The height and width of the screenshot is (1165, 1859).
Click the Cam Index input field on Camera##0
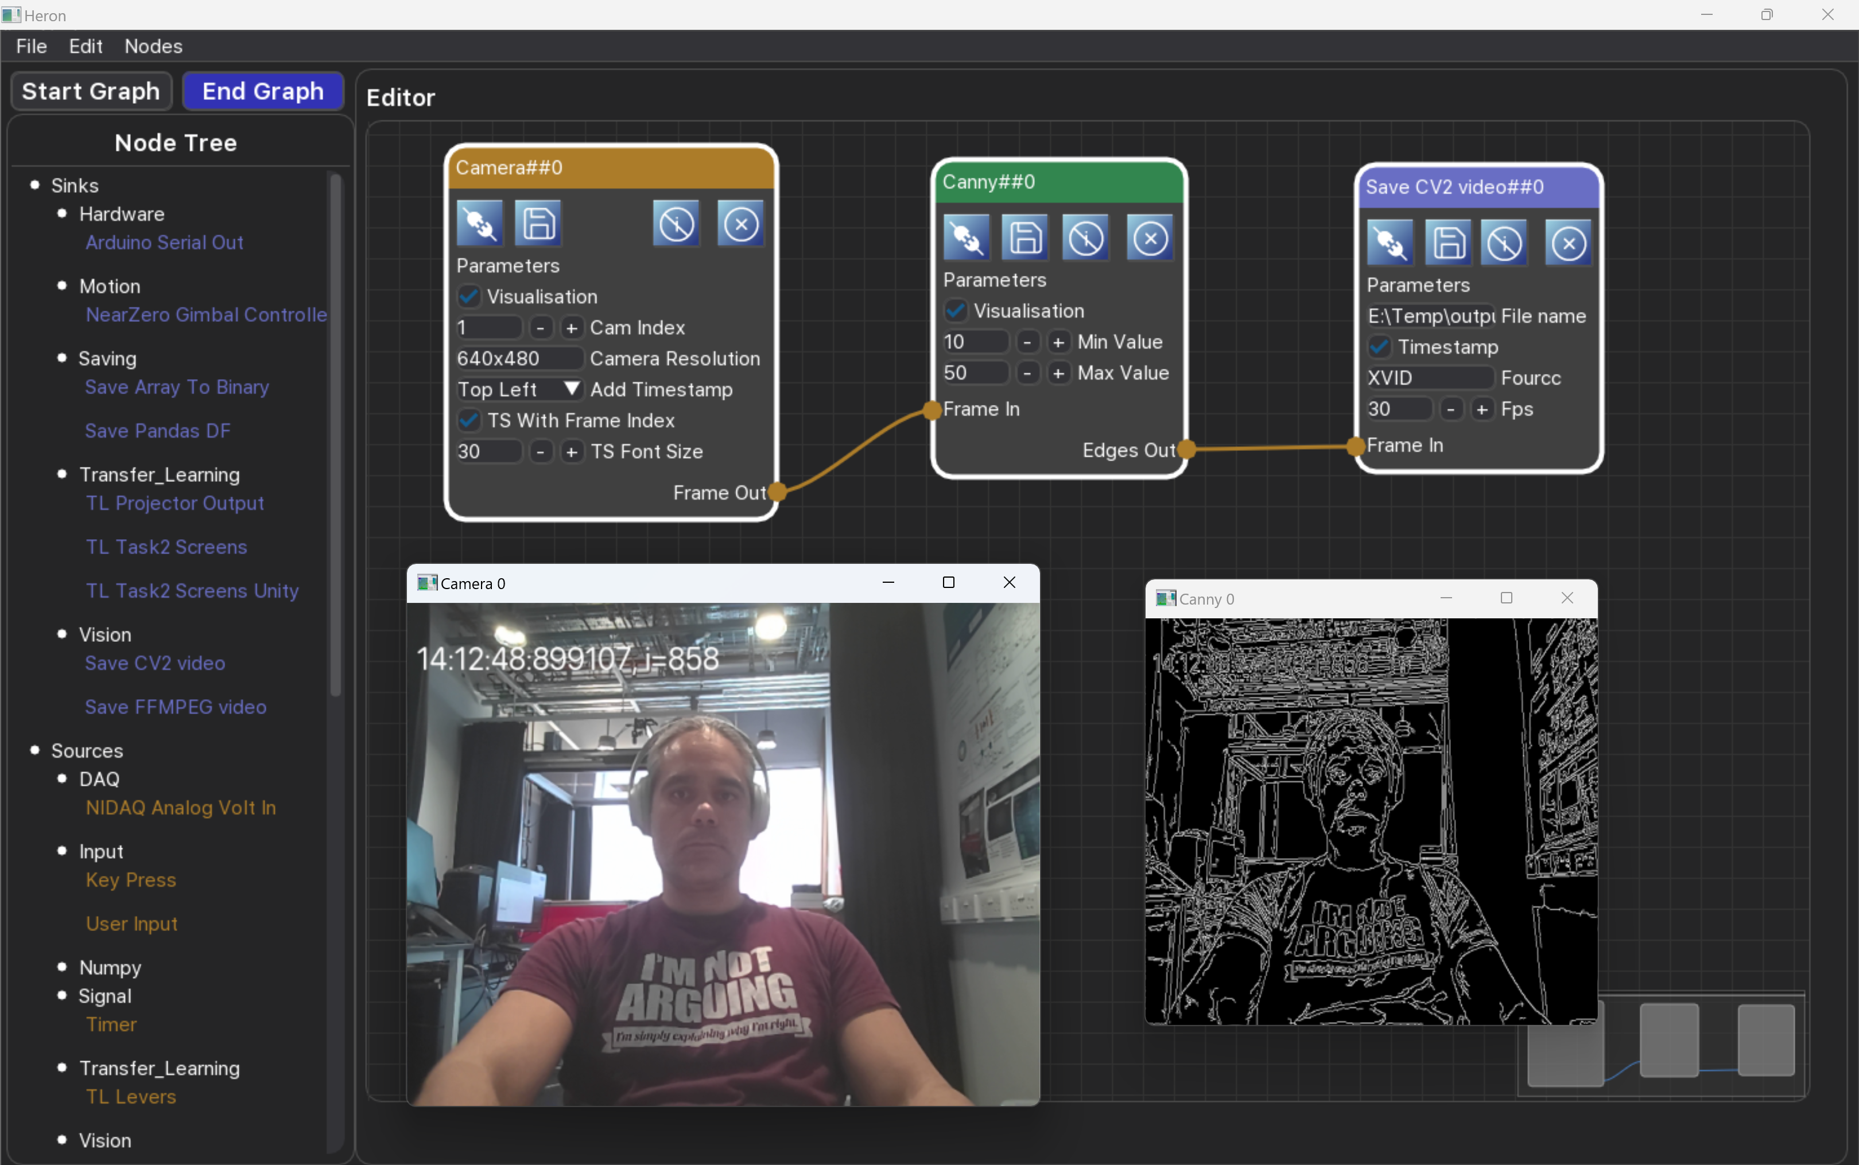(486, 326)
